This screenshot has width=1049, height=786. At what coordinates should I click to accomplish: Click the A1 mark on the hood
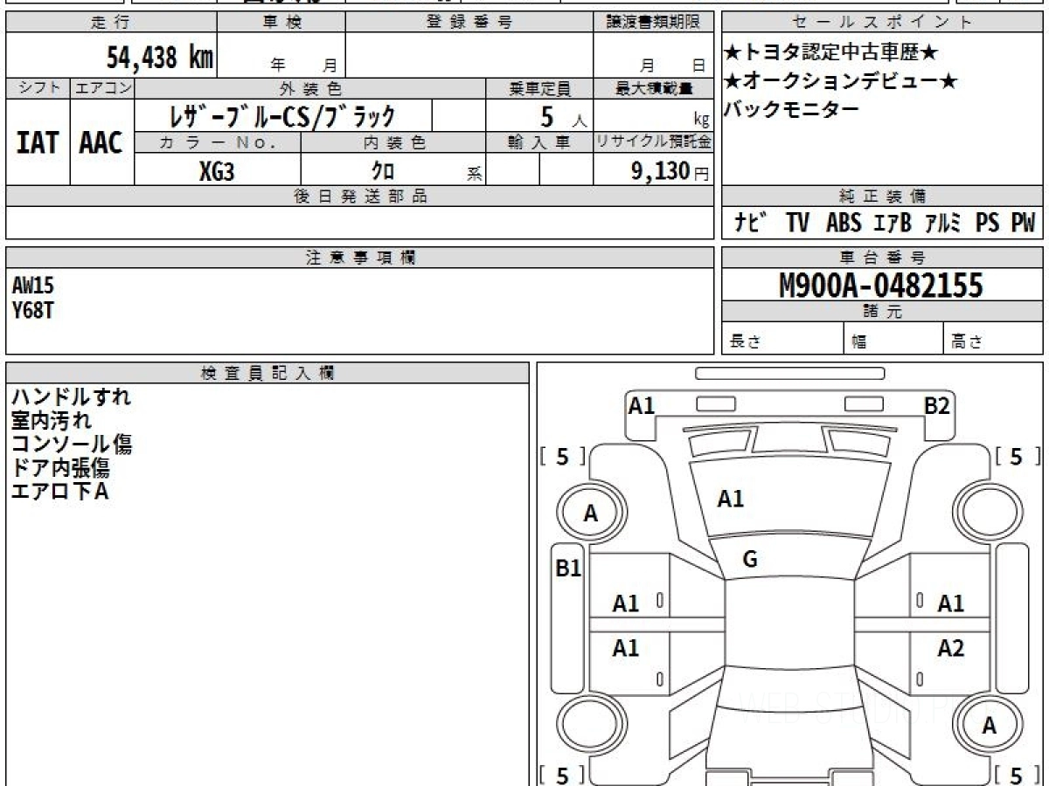point(730,500)
